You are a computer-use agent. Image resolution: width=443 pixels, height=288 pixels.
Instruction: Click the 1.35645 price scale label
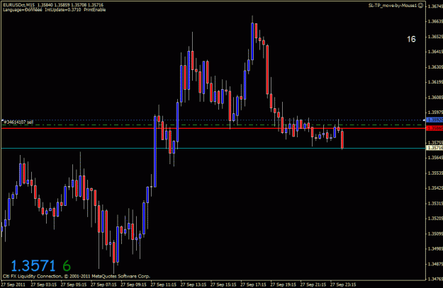(x=435, y=158)
